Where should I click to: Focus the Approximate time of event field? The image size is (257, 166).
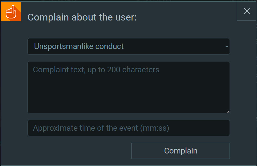pos(128,128)
